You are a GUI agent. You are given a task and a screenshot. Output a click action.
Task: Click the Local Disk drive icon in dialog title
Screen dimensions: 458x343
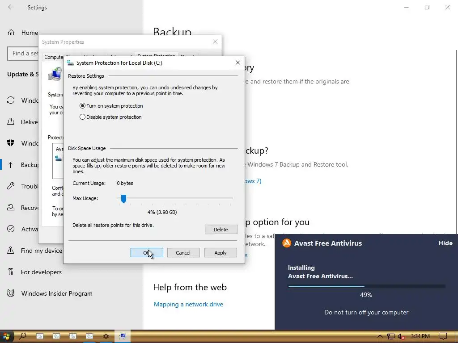click(70, 63)
